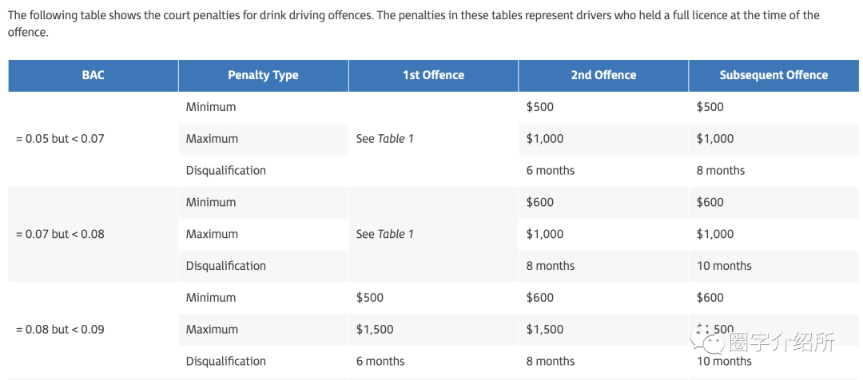
Task: Select the 8 months cell under Subsequent Offence
Action: tap(721, 171)
